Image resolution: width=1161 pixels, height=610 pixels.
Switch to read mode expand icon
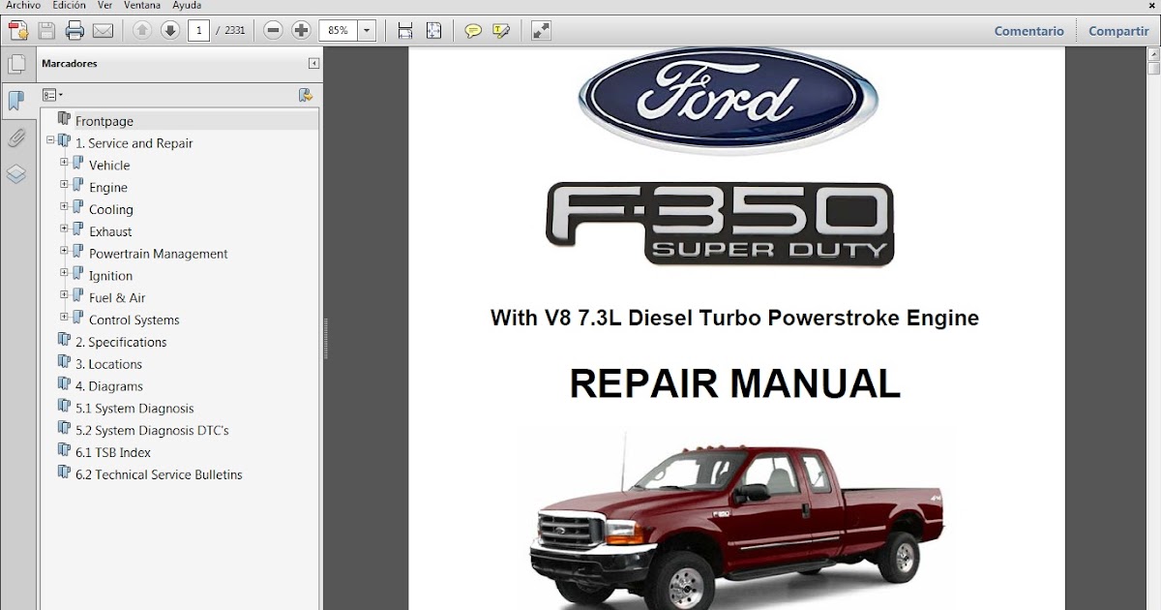click(541, 31)
